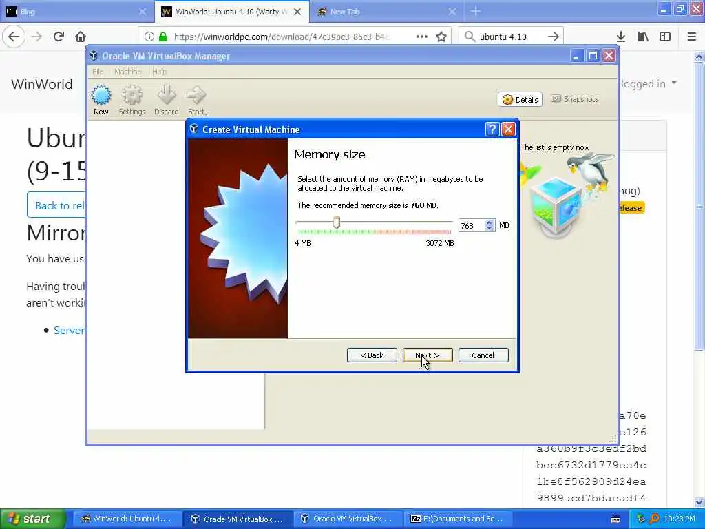The height and width of the screenshot is (529, 705).
Task: Open the Firefox library icon
Action: pyautogui.click(x=643, y=37)
